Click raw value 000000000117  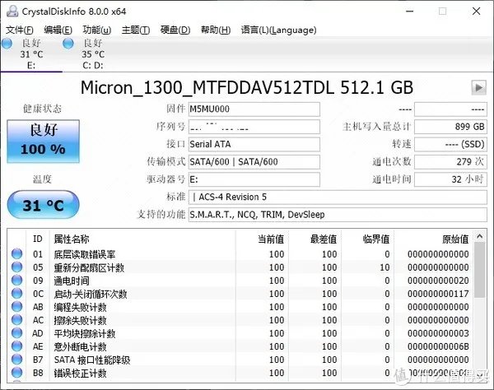438,294
